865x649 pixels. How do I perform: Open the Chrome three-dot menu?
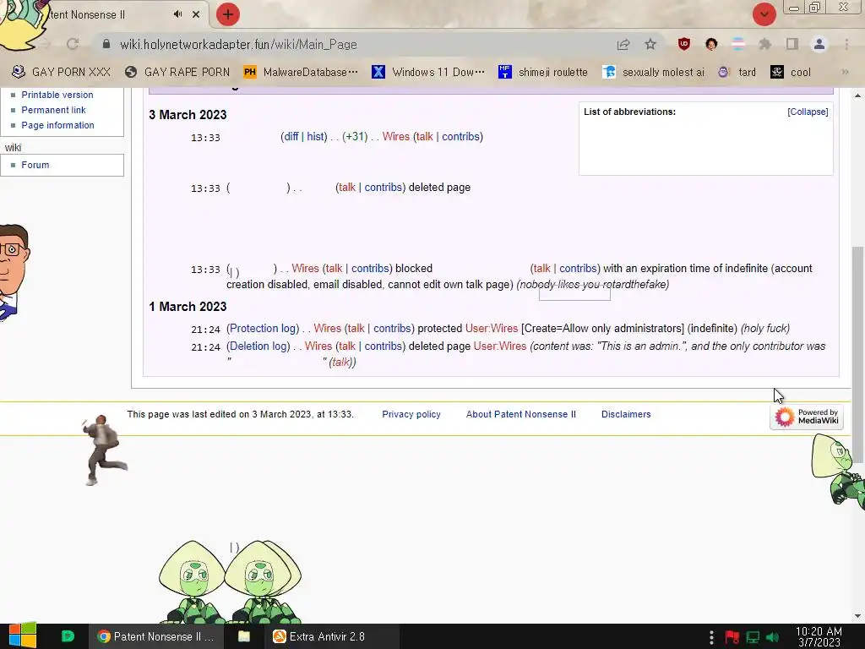click(x=846, y=44)
